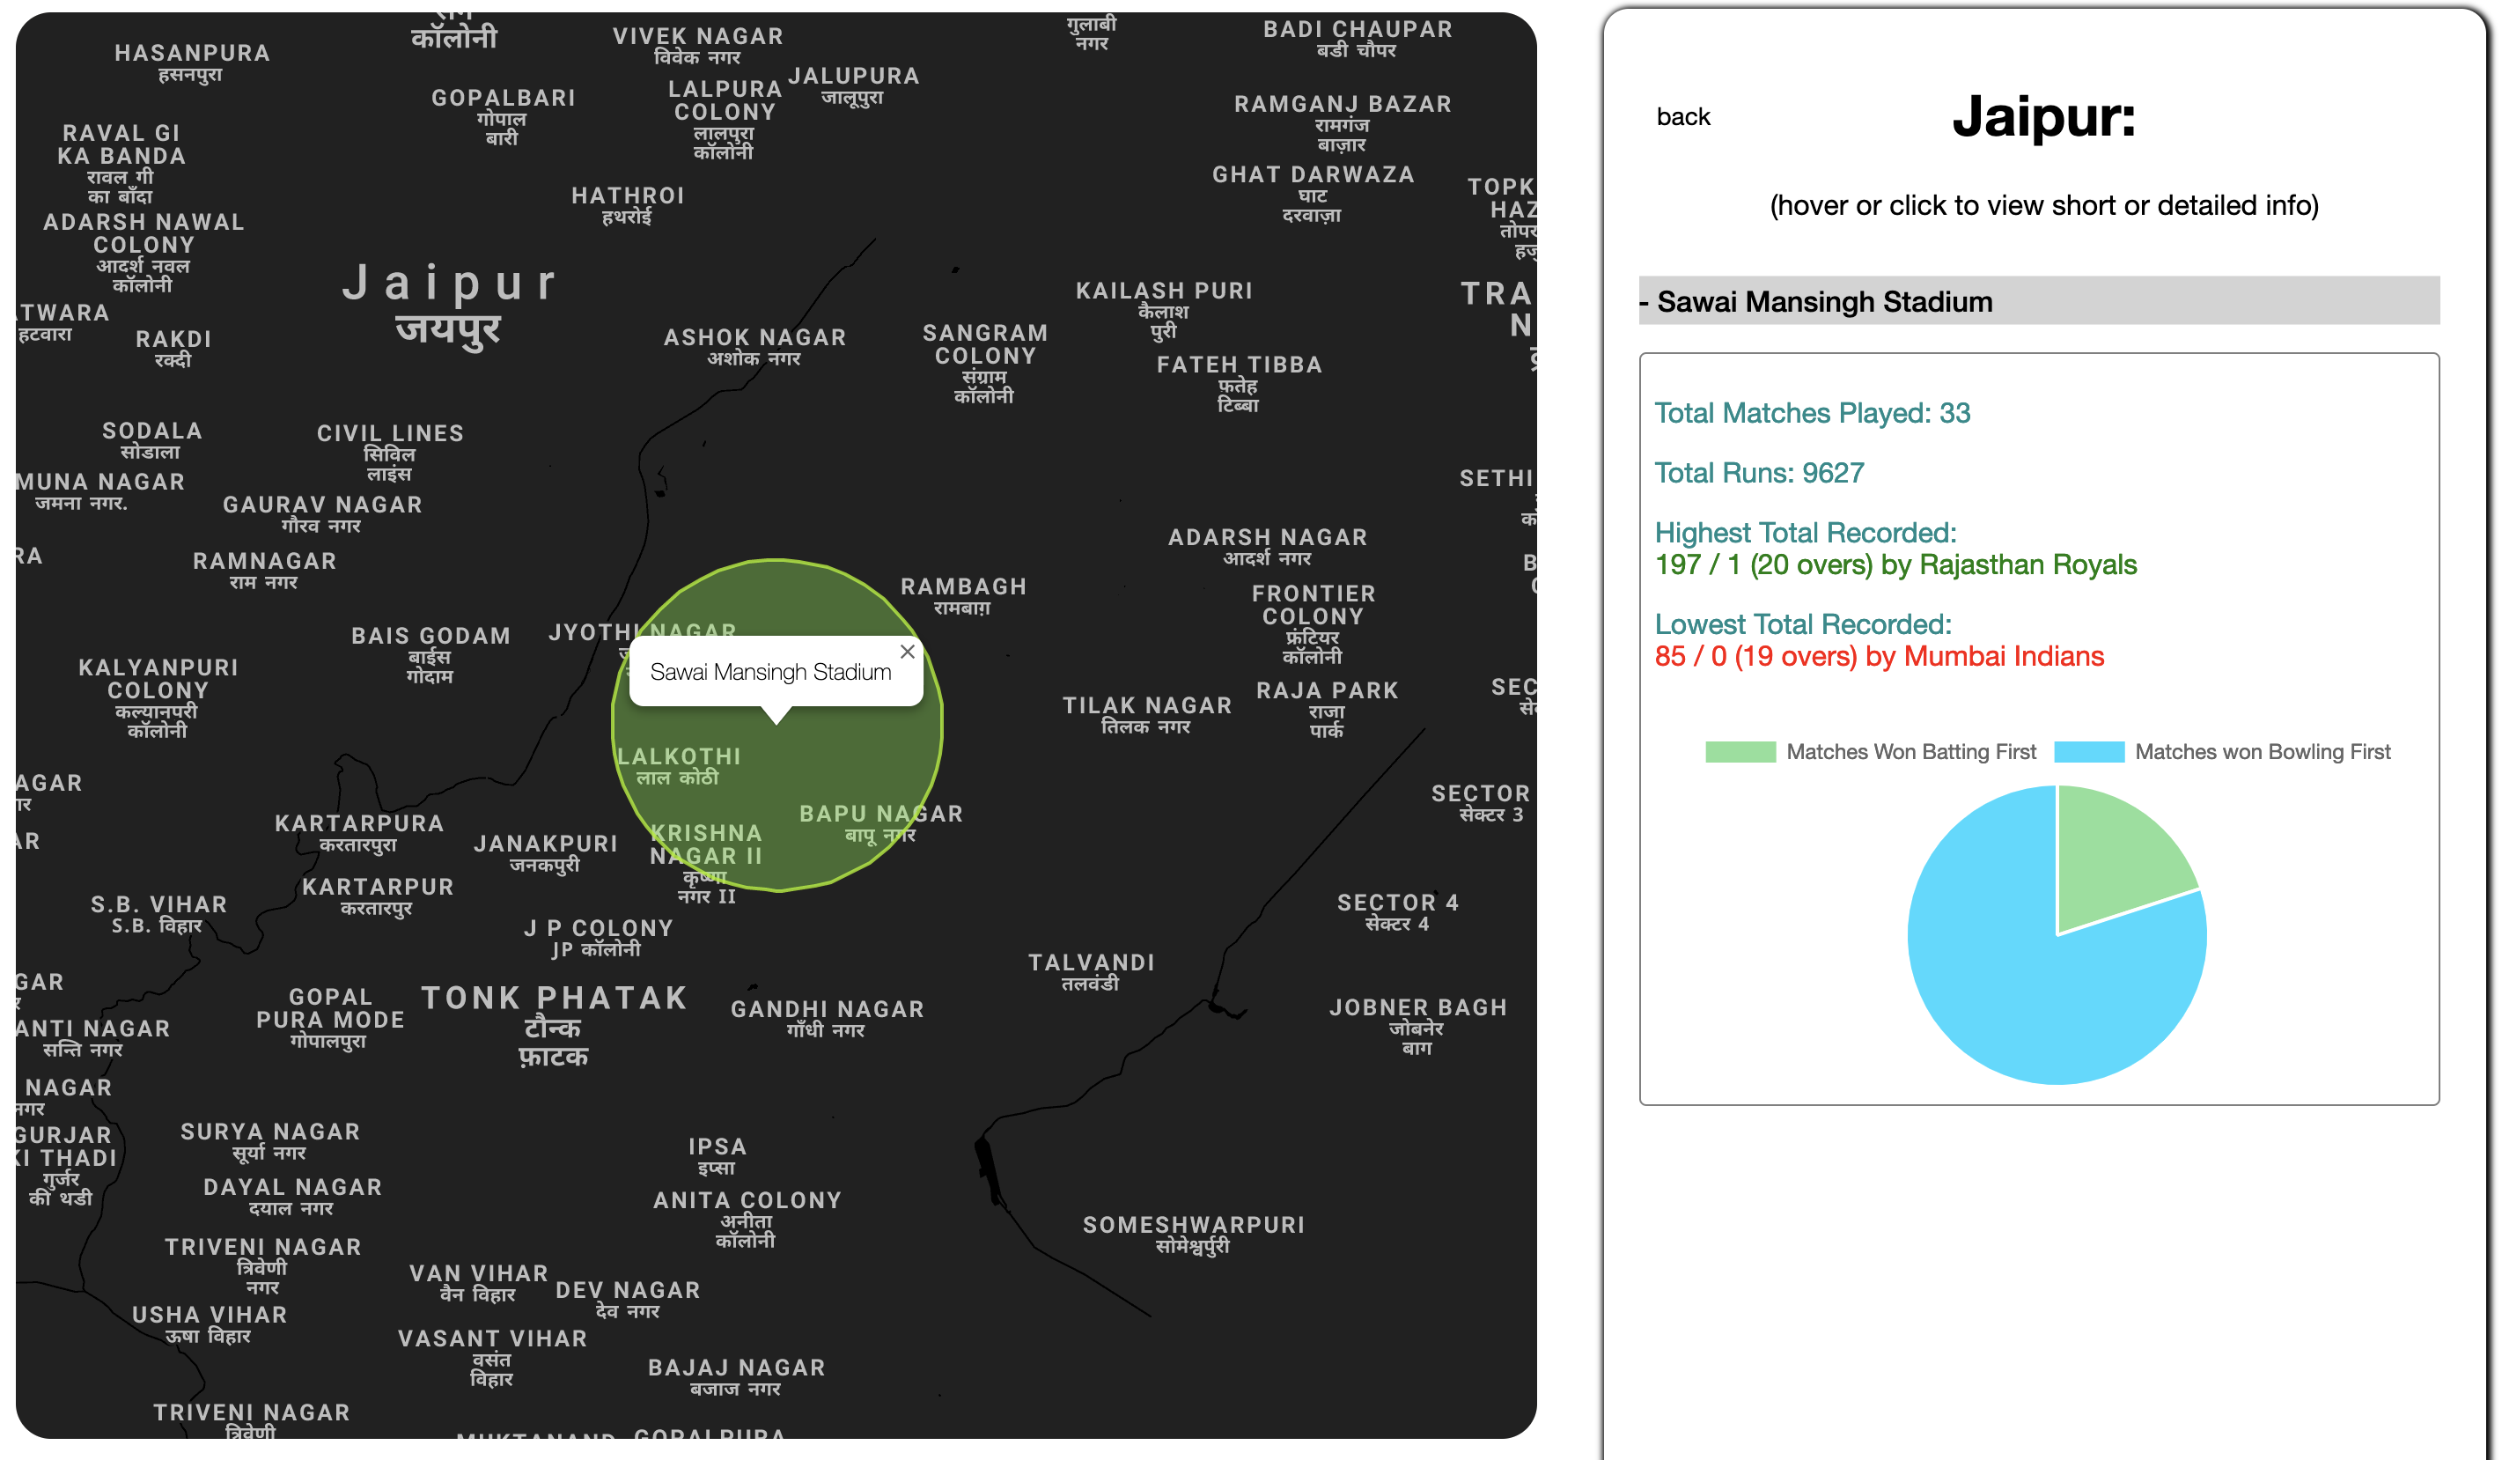Click the RAMBAGH map label
The height and width of the screenshot is (1460, 2502).
point(962,587)
